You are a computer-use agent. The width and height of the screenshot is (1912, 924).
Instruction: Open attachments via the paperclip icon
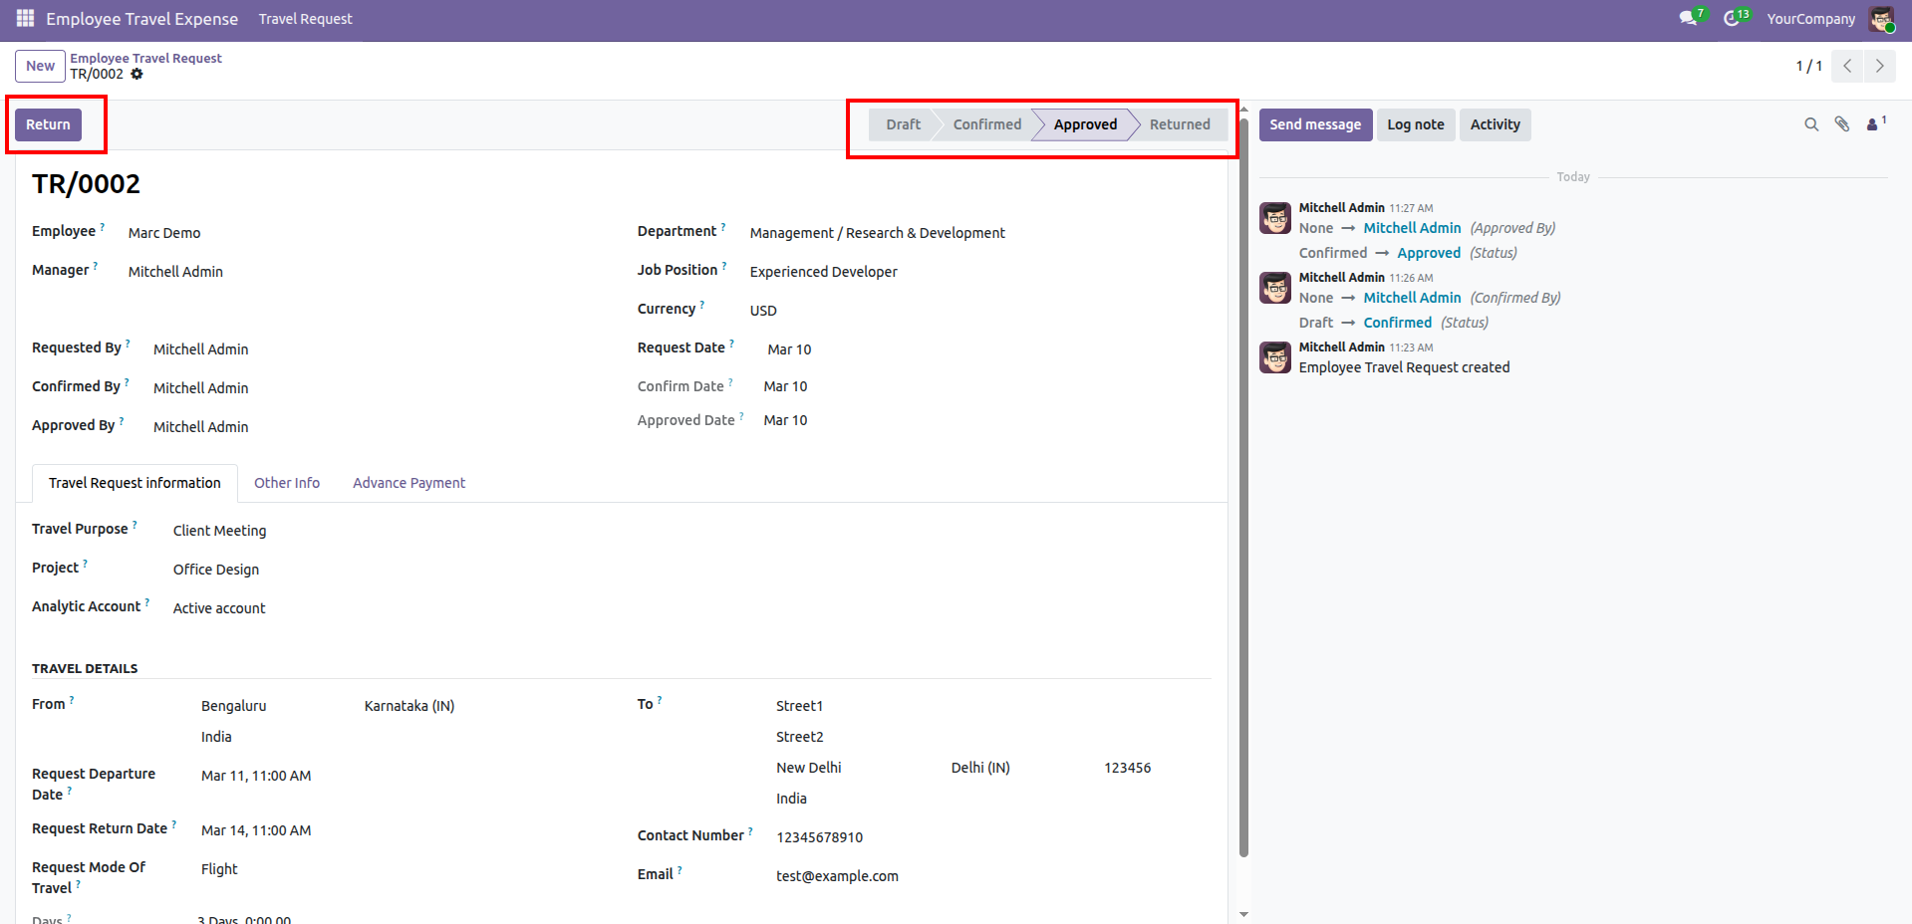[1842, 124]
